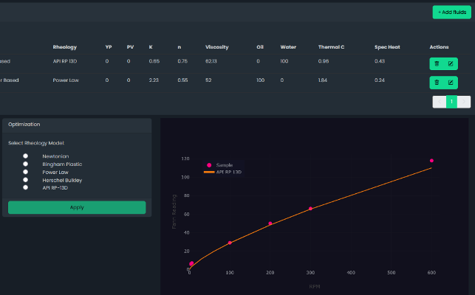Image resolution: width=475 pixels, height=295 pixels.
Task: Select the Newtonian rheology model
Action: 26,156
